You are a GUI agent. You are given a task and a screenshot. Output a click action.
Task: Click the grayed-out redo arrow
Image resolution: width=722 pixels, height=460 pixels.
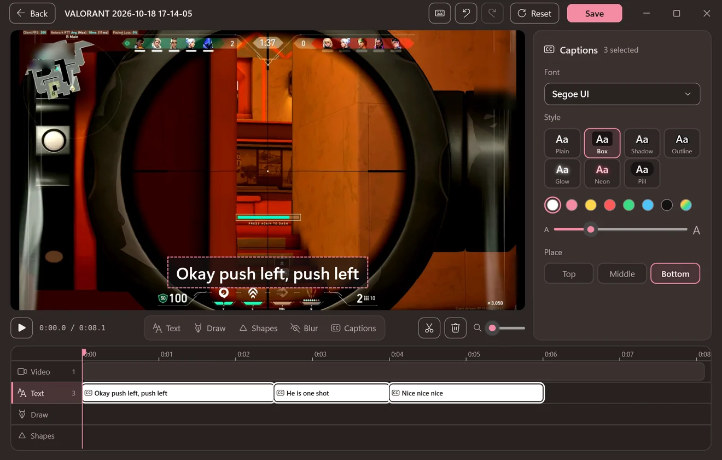click(492, 13)
